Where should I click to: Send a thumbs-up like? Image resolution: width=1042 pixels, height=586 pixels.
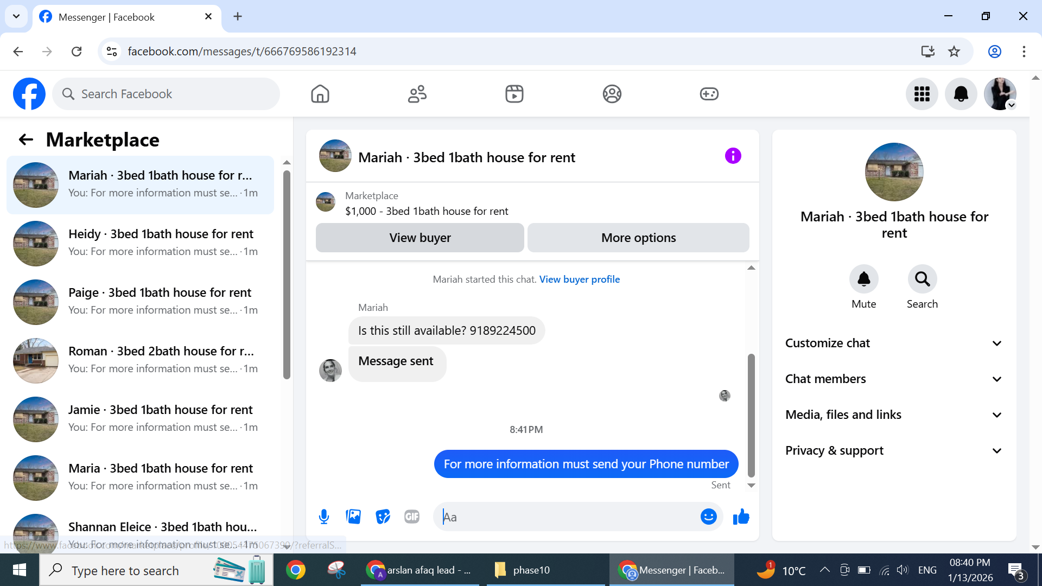point(741,517)
